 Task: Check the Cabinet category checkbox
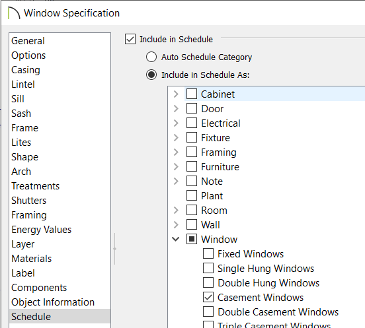click(192, 94)
